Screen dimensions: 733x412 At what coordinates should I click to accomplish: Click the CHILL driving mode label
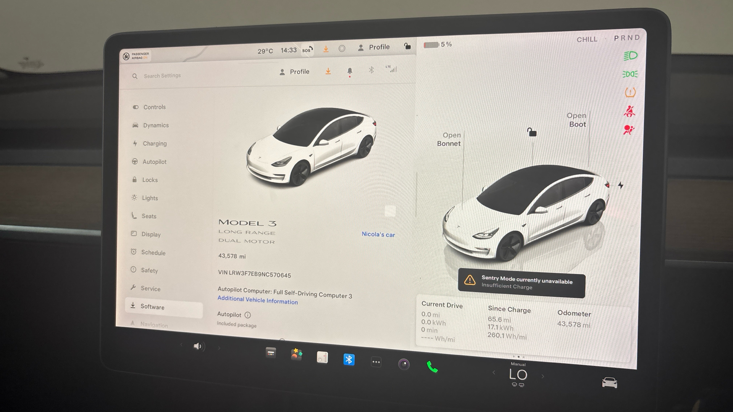click(587, 39)
